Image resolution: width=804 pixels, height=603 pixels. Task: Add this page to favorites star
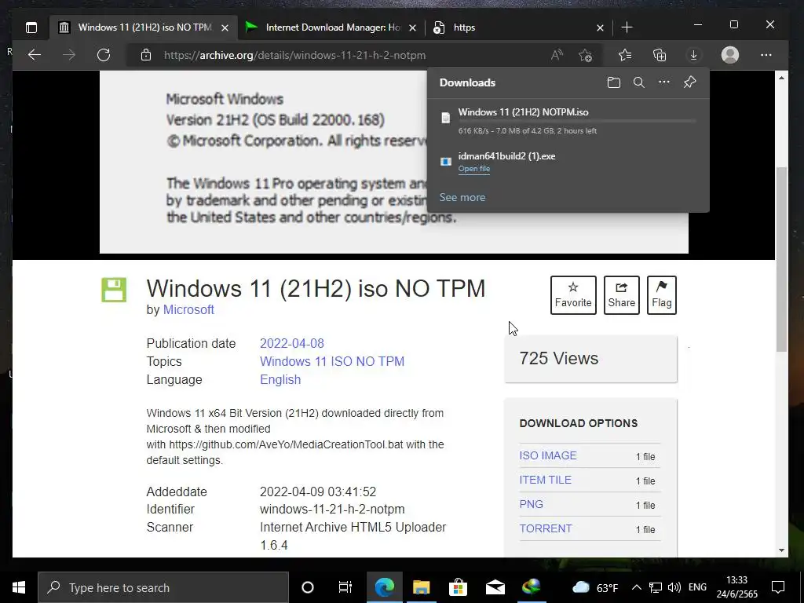[x=585, y=55]
